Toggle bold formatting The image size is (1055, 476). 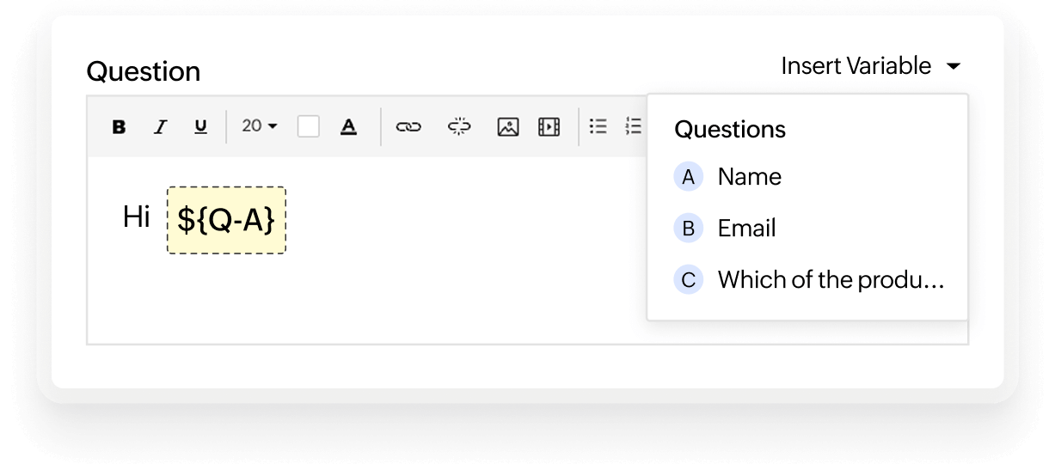(x=120, y=127)
